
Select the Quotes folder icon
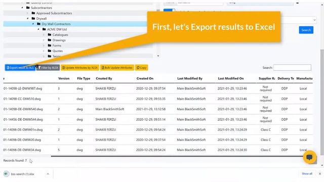click(x=50, y=51)
